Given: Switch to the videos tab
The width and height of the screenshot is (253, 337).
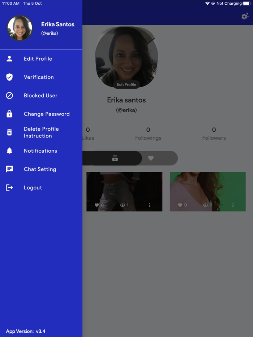Looking at the screenshot, I should (115, 158).
